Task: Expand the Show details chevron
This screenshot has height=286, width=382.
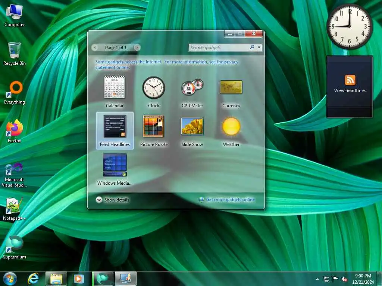Action: pos(99,200)
